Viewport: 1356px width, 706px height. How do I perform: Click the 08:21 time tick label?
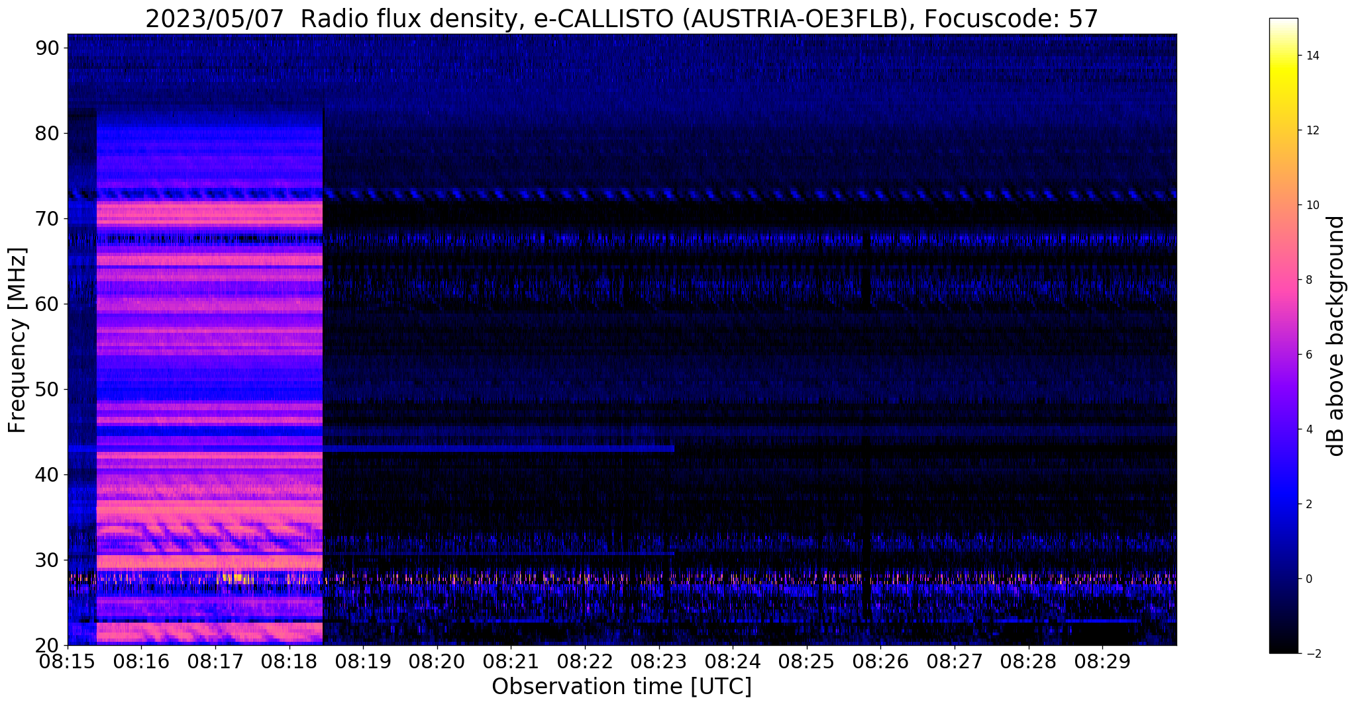511,661
